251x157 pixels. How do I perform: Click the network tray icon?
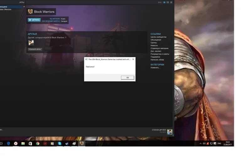[x=211, y=143]
